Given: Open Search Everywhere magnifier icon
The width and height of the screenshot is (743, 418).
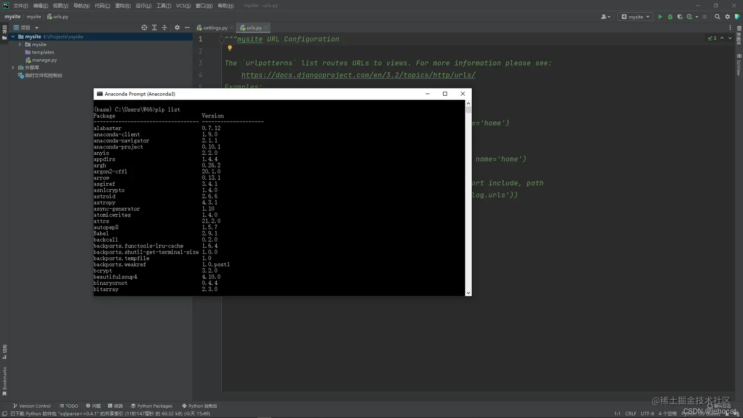Looking at the screenshot, I should pyautogui.click(x=717, y=17).
